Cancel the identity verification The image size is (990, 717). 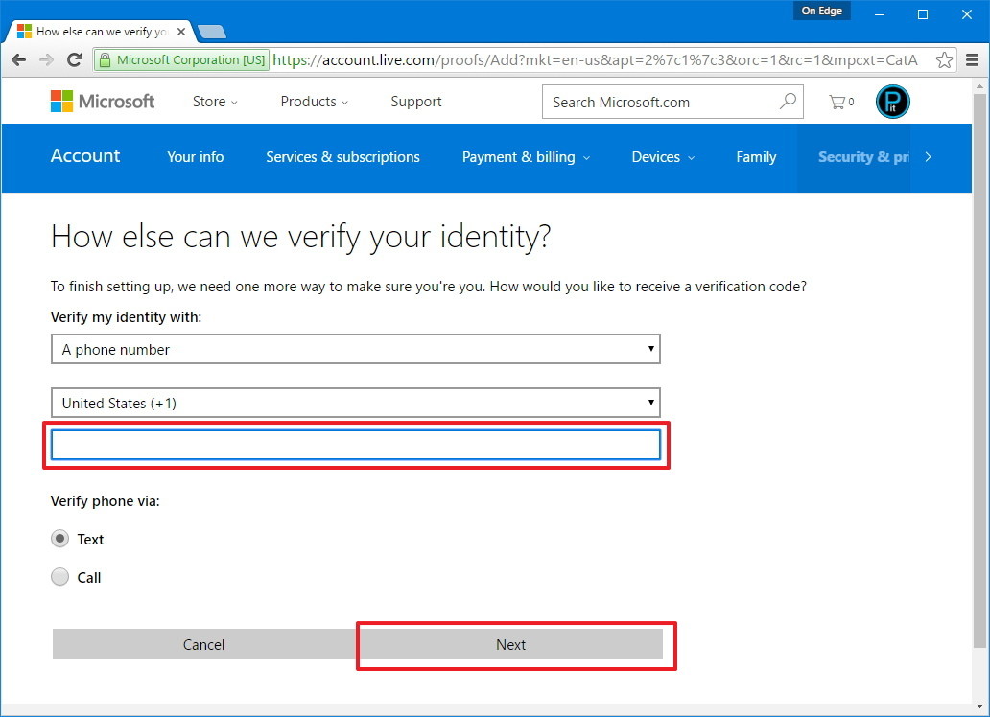point(203,644)
